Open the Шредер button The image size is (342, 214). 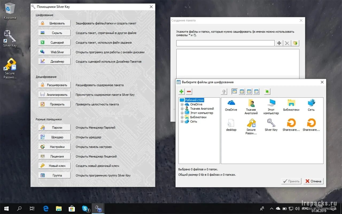54,137
